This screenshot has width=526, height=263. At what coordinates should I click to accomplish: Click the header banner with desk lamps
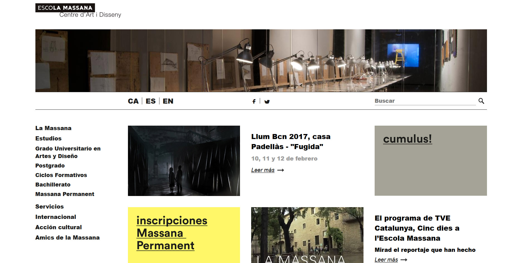[x=261, y=61]
